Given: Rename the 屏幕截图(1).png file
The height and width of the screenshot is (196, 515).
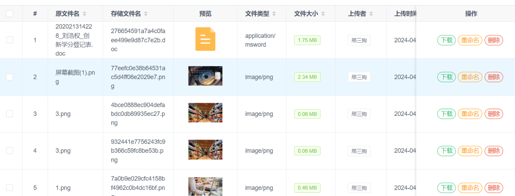Looking at the screenshot, I should tap(470, 77).
